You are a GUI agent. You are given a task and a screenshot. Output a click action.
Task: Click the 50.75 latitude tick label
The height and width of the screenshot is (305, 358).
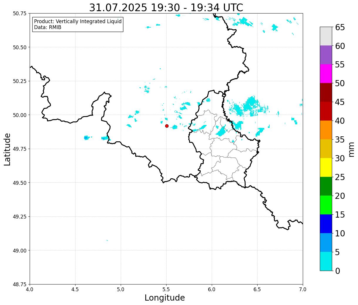[20, 13]
